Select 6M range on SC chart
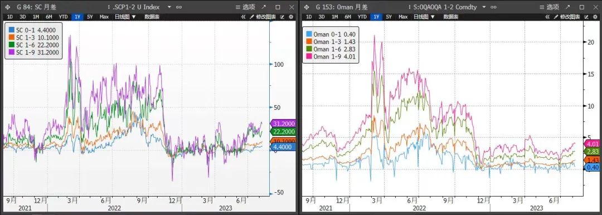 [48, 17]
